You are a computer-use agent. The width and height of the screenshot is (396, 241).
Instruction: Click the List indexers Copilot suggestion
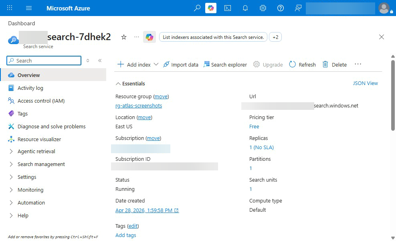213,37
